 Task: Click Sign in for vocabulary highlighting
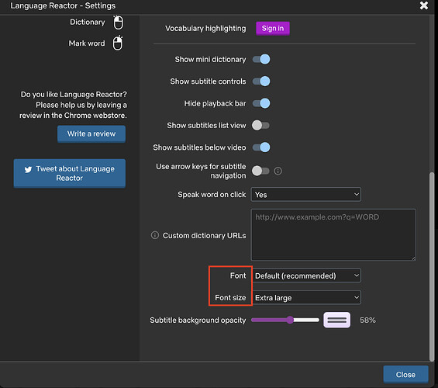tap(273, 28)
